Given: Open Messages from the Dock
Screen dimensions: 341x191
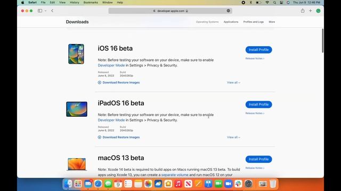Looking at the screenshot, I should 108,184.
